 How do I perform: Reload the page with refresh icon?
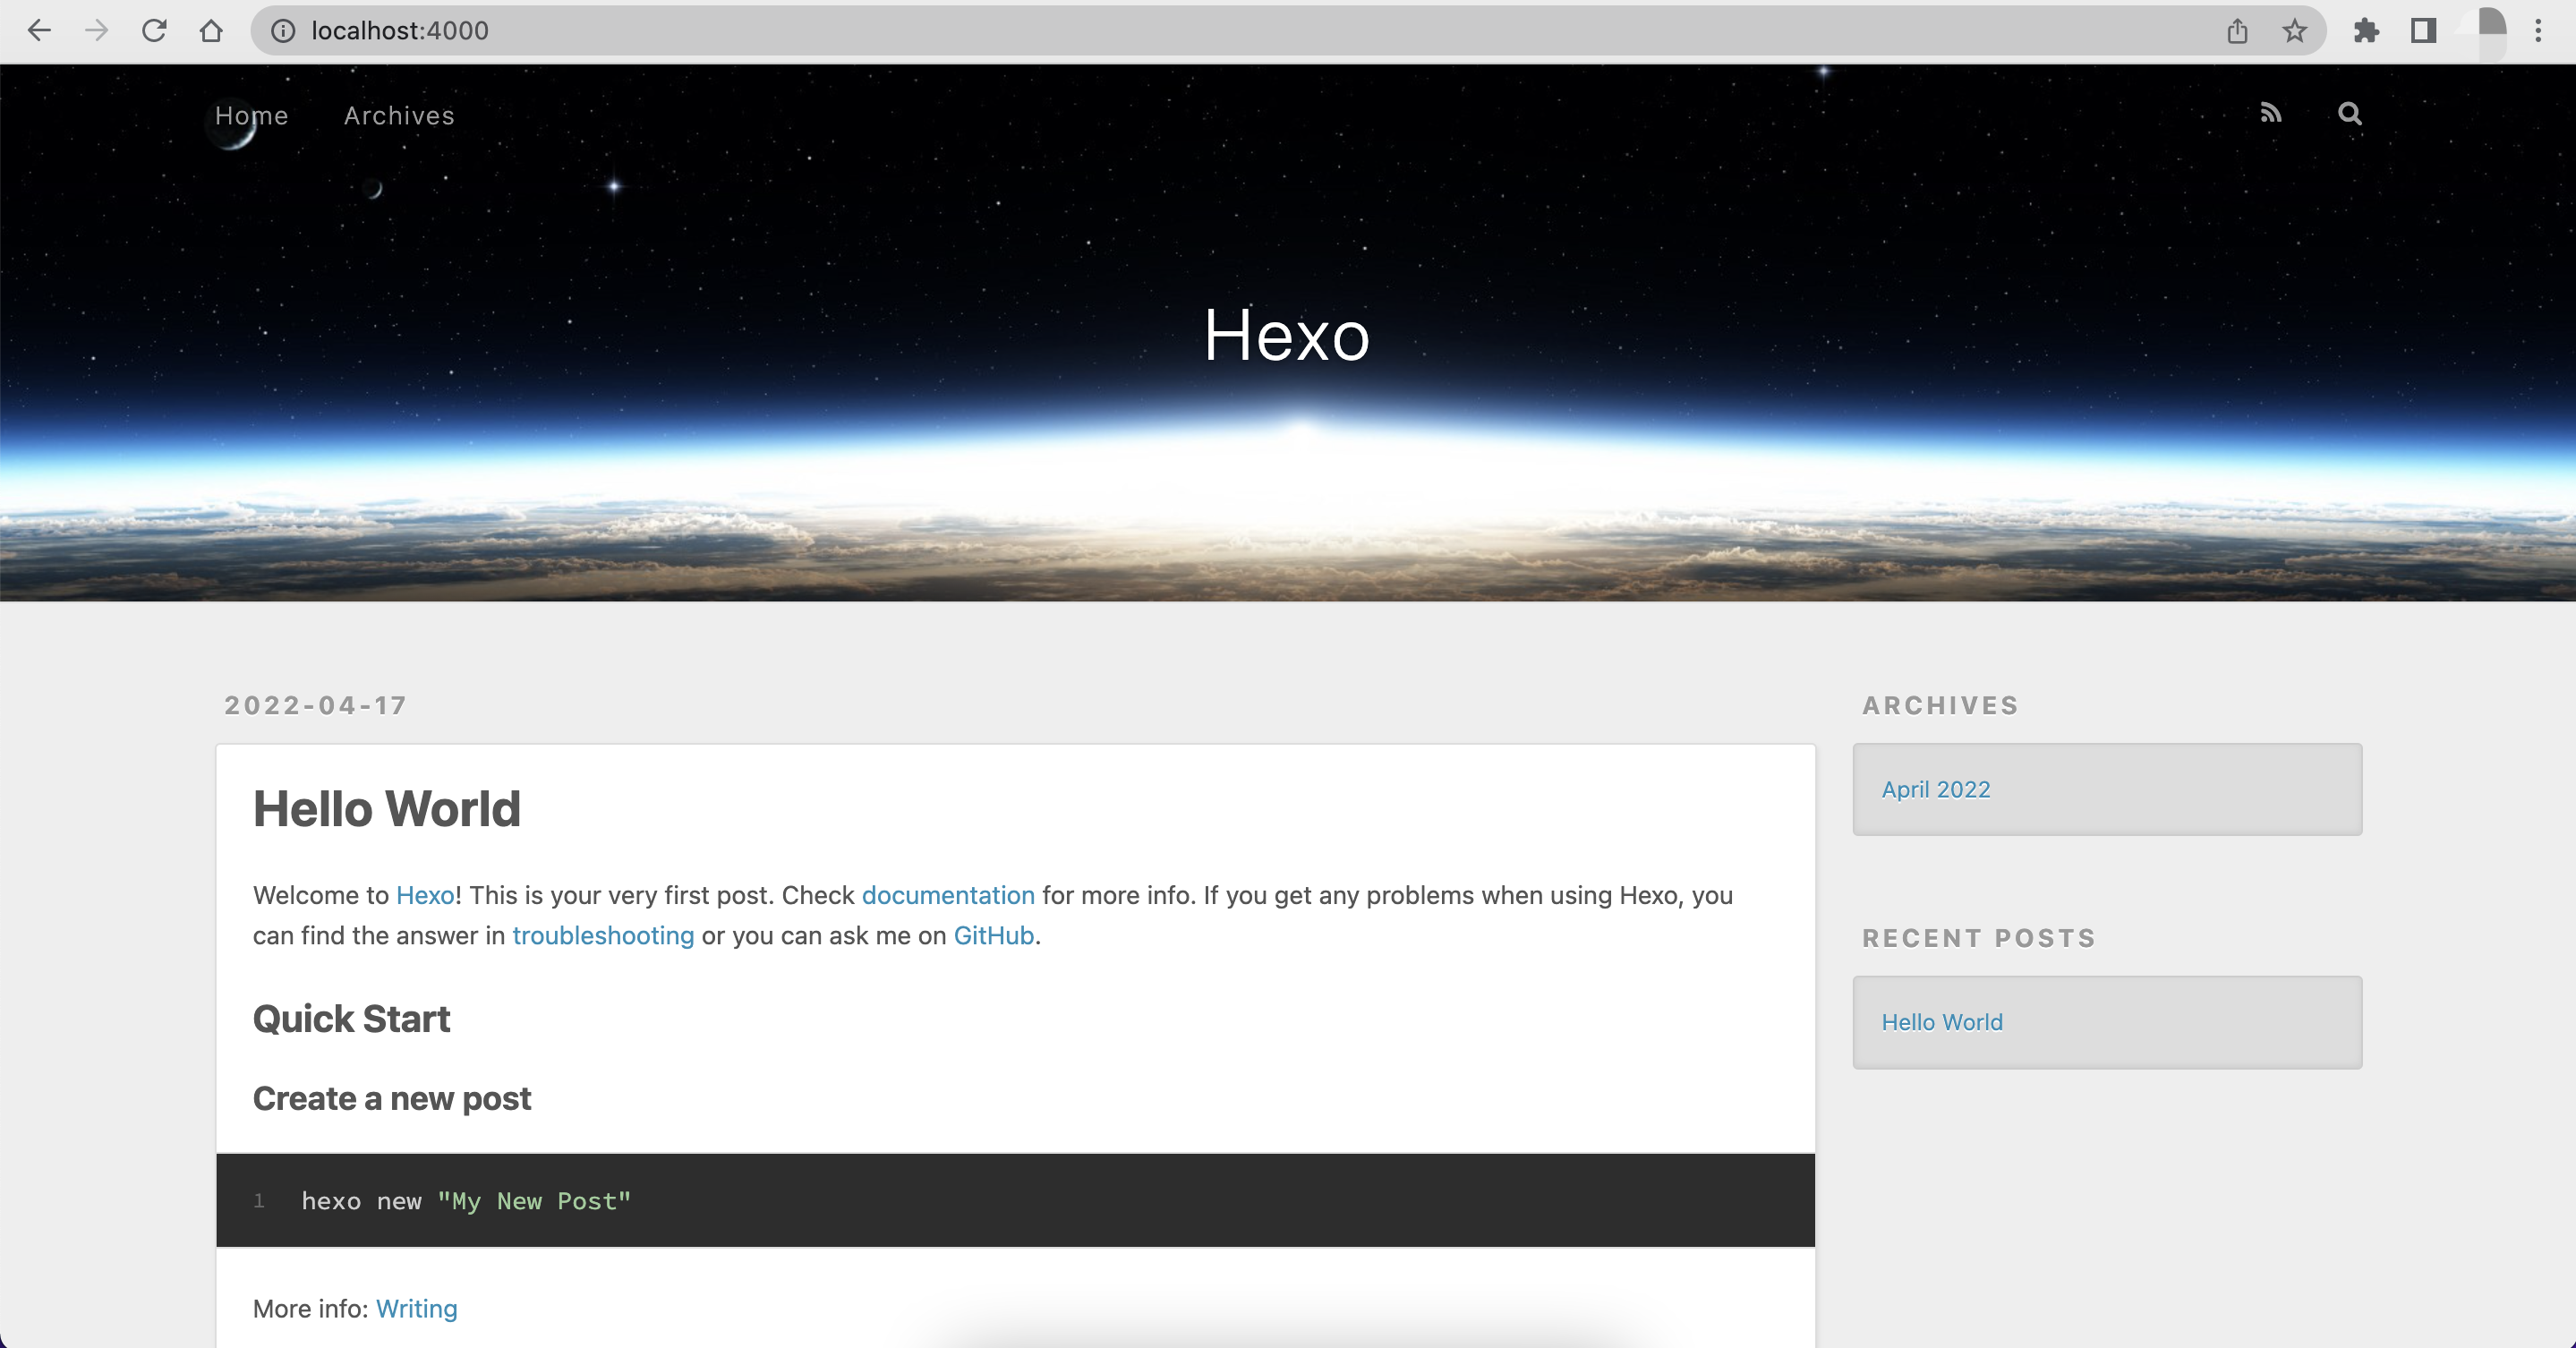154,31
